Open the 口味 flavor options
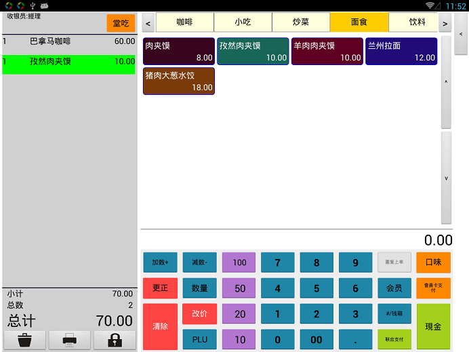 click(433, 262)
